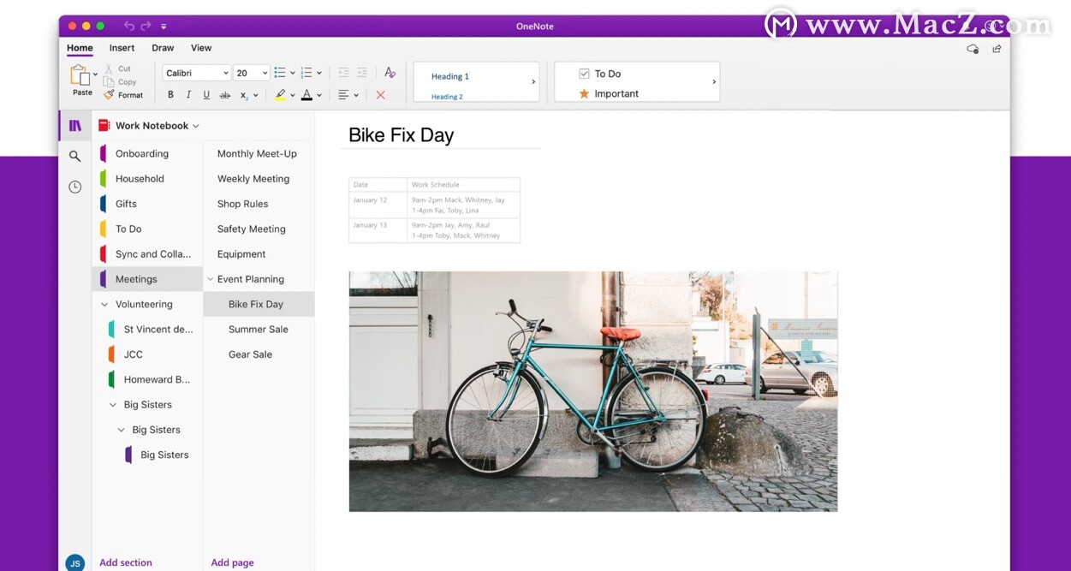This screenshot has height=571, width=1071.
Task: Collapse the Volunteering section group
Action: point(104,304)
